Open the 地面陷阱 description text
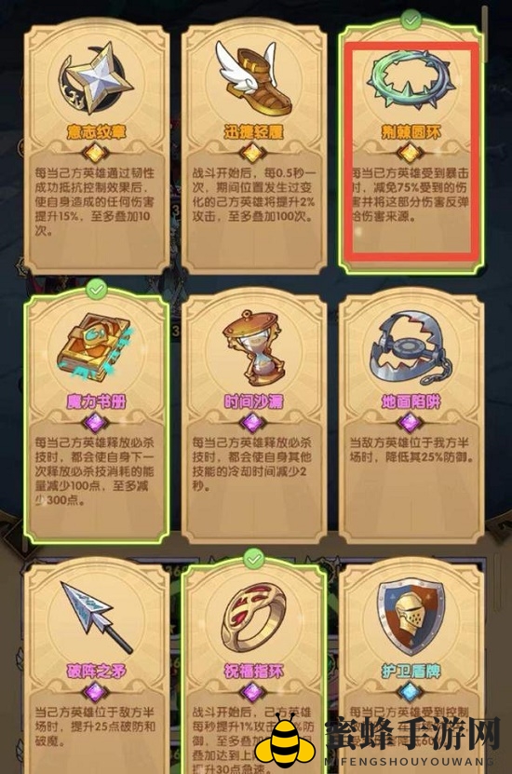 point(411,450)
